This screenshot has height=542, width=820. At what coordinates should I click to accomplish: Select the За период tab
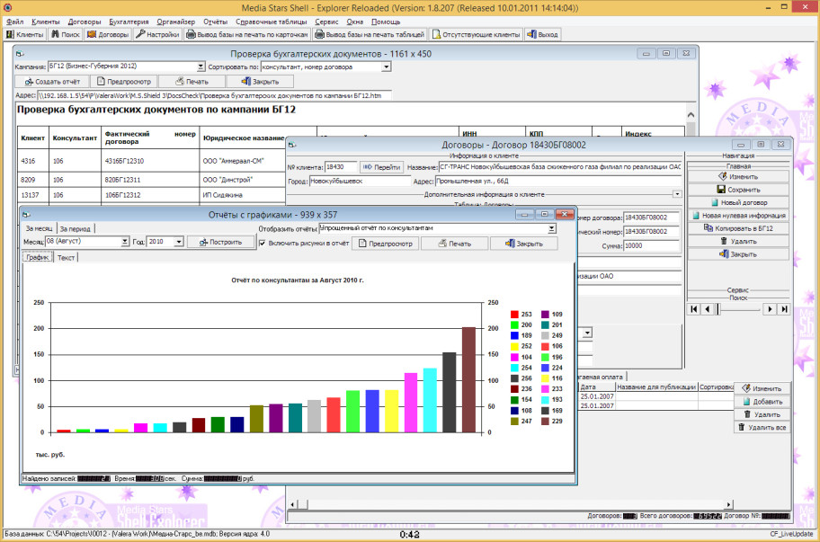coord(75,228)
